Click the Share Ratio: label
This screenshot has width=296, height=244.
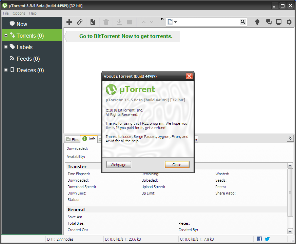(x=225, y=193)
